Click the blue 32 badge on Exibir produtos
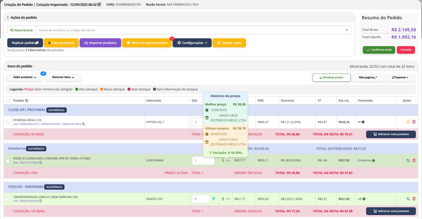The height and width of the screenshot is (219, 422). pyautogui.click(x=43, y=74)
